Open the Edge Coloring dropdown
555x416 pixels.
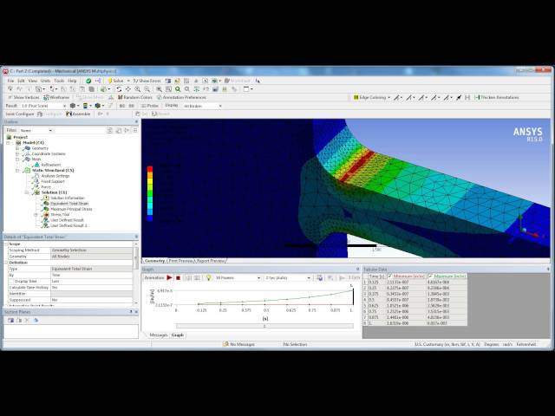(x=372, y=97)
